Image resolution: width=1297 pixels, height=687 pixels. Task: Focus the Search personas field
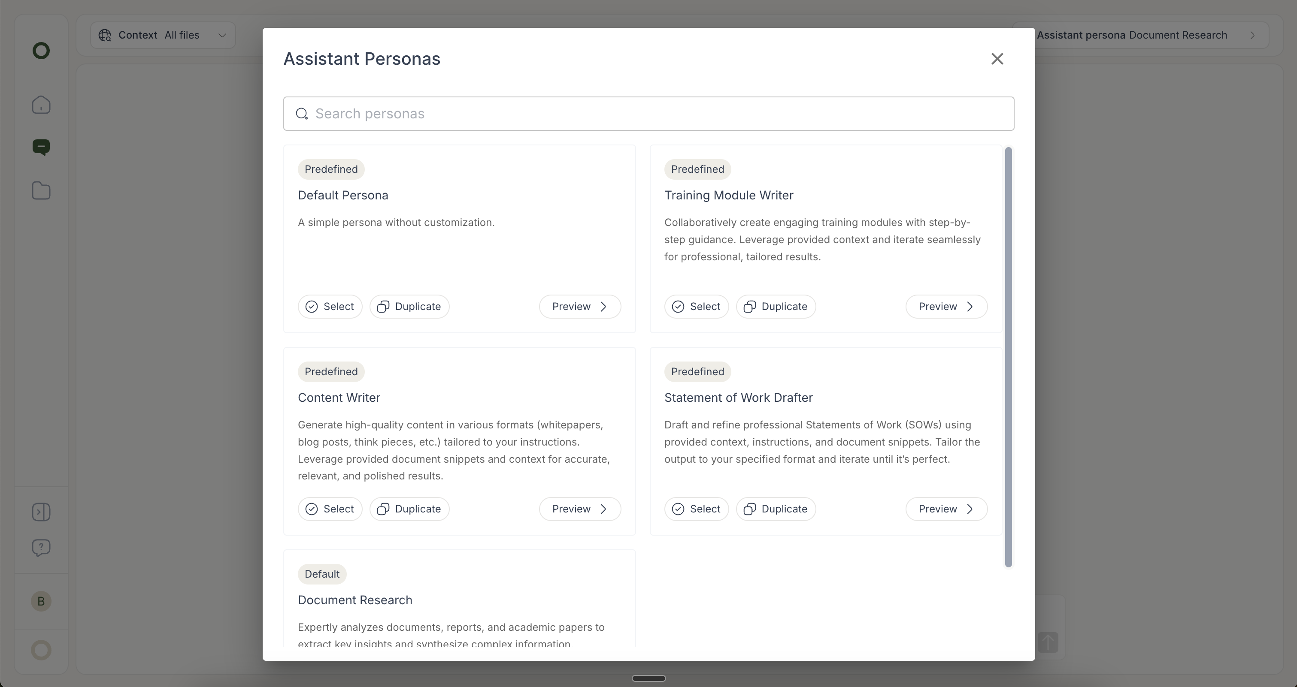coord(648,114)
